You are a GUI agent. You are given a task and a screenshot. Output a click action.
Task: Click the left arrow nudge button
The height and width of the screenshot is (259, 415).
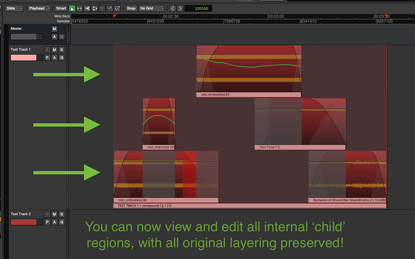[173, 8]
